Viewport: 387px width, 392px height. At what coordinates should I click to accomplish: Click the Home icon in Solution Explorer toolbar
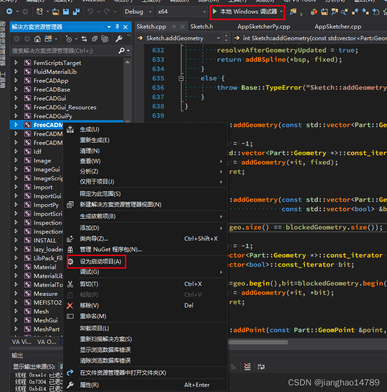[x=37, y=39]
